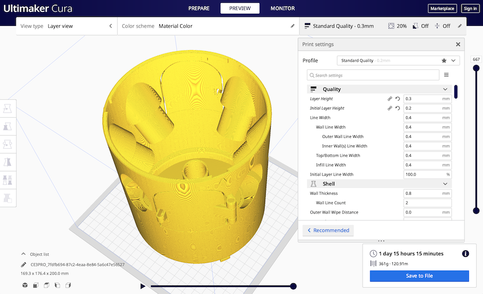Click top handle of layer slider
The image size is (483, 294).
click(476, 68)
